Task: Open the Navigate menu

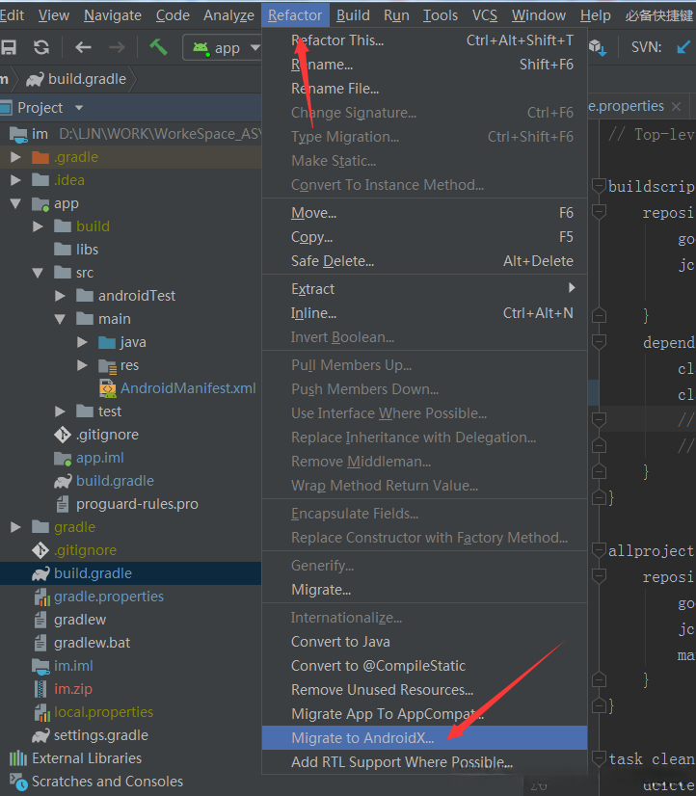Action: (x=113, y=15)
